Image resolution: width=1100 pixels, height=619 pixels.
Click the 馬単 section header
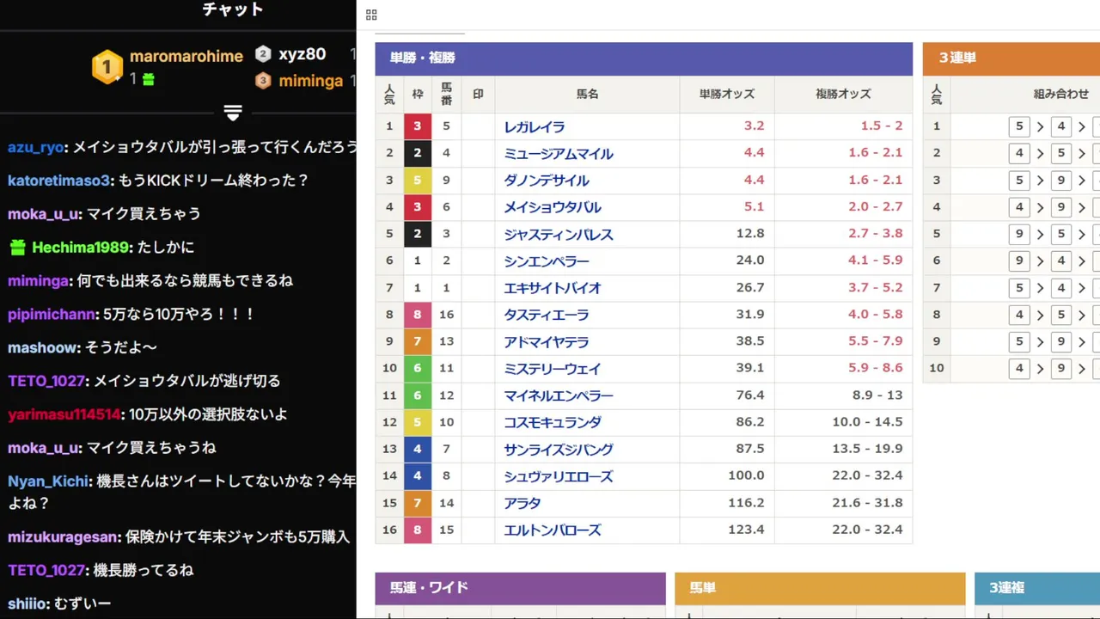coord(820,589)
